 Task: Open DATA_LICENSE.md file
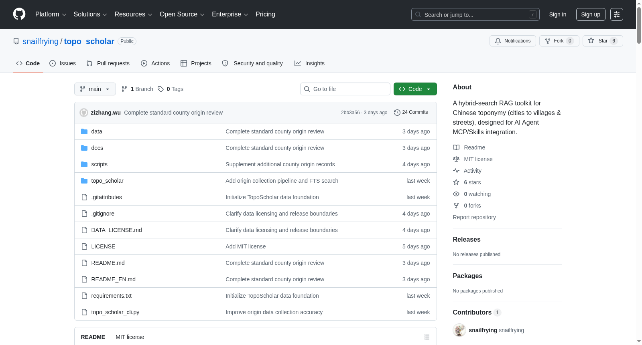116,230
